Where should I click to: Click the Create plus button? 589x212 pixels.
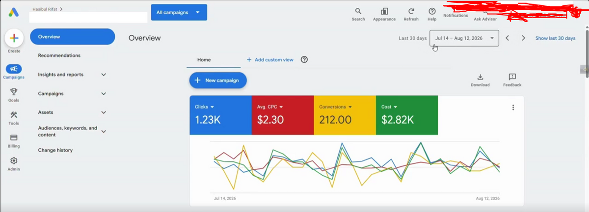click(x=14, y=38)
